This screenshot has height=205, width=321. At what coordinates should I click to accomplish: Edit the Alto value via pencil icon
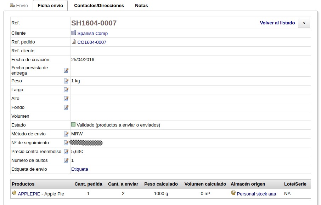tap(66, 98)
